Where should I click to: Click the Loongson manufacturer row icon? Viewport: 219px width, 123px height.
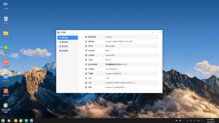pyautogui.click(x=86, y=37)
